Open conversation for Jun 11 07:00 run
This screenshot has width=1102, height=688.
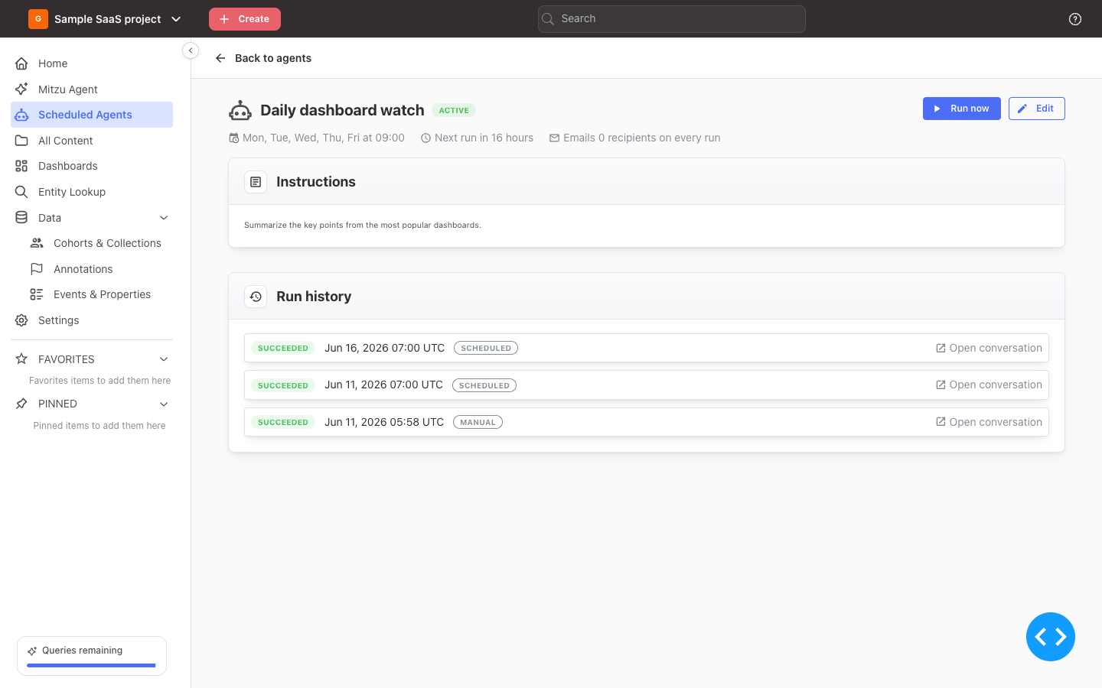coord(989,385)
